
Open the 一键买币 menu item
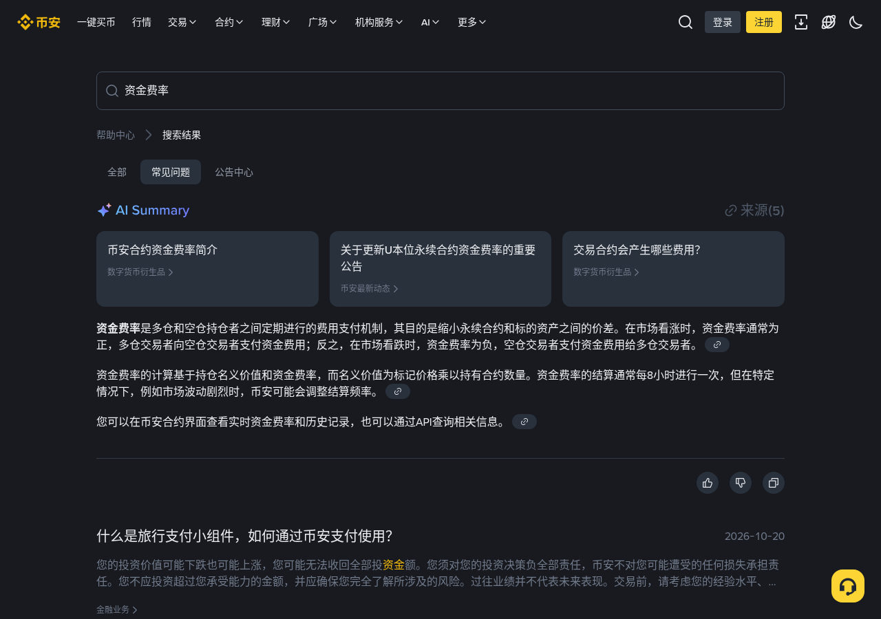coord(96,22)
